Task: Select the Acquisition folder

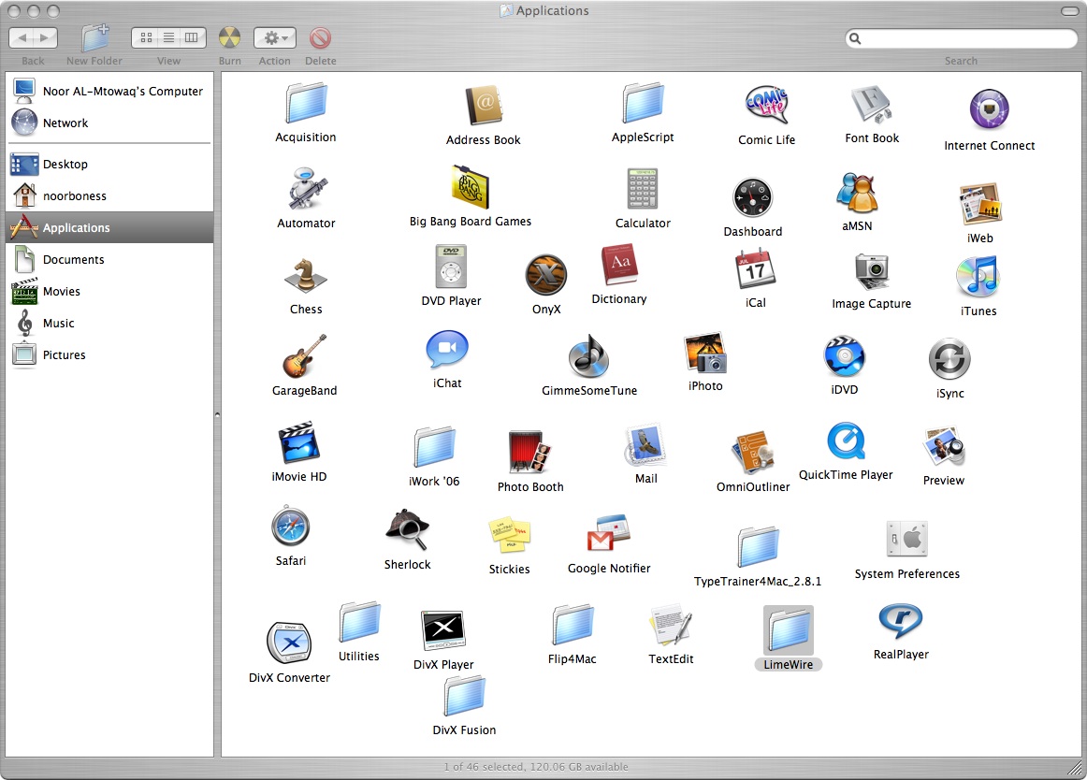Action: point(306,103)
